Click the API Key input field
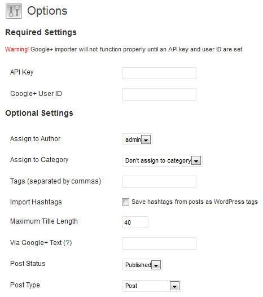Image resolution: width=263 pixels, height=297 pixels. pyautogui.click(x=159, y=73)
